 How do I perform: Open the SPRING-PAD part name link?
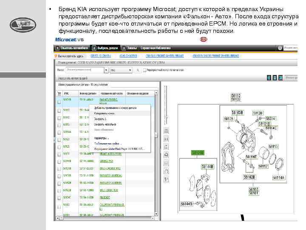point(106,161)
